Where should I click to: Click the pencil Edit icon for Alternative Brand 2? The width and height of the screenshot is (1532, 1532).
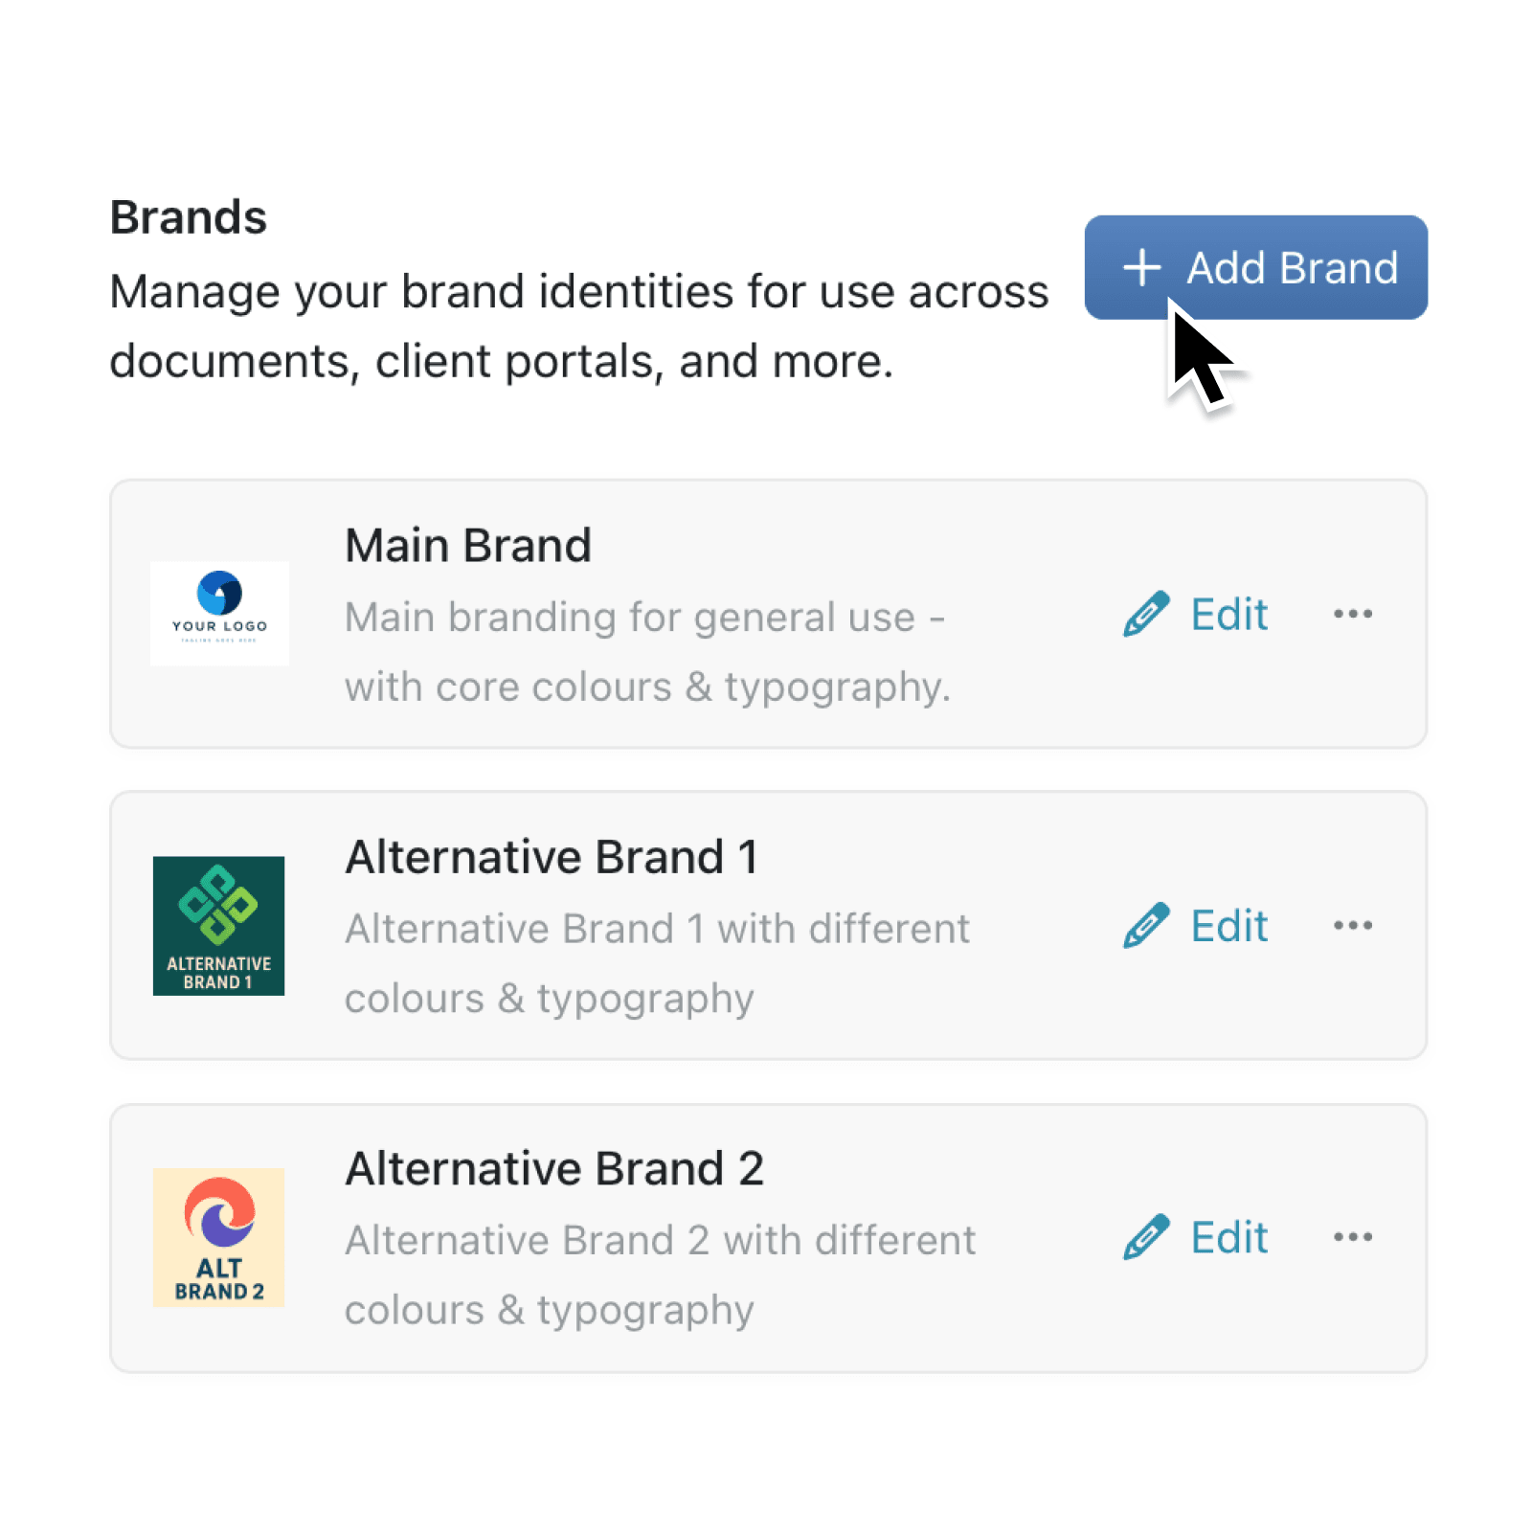[1145, 1236]
